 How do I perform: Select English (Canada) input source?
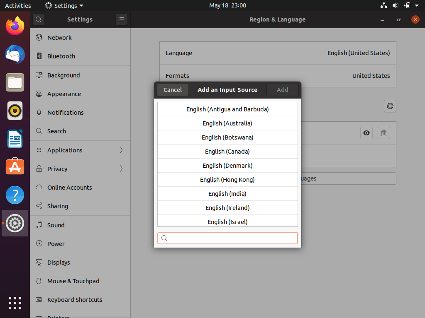pos(227,152)
